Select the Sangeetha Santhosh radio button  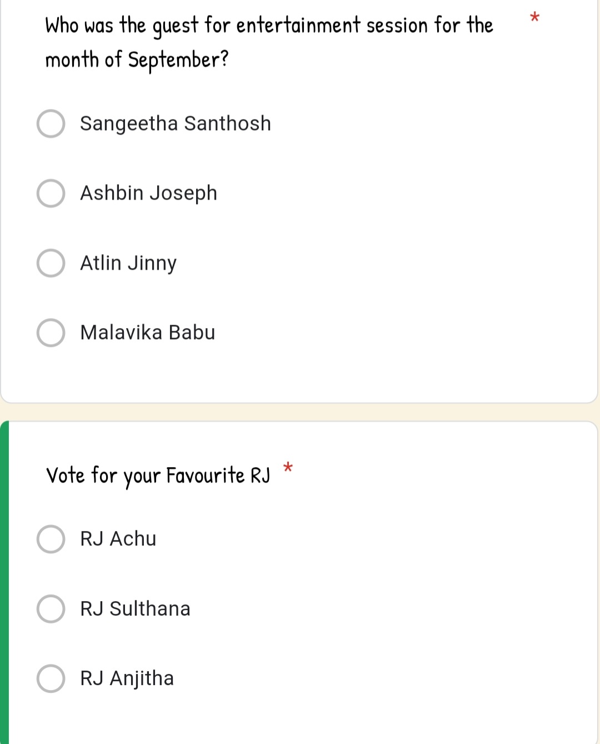point(51,123)
